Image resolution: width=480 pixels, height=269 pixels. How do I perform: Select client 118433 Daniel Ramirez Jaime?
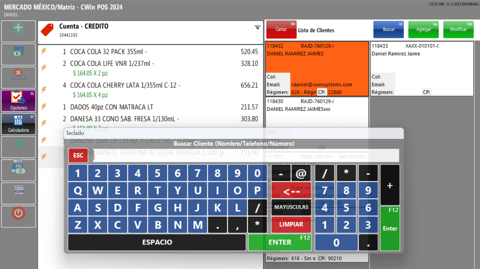(422, 69)
